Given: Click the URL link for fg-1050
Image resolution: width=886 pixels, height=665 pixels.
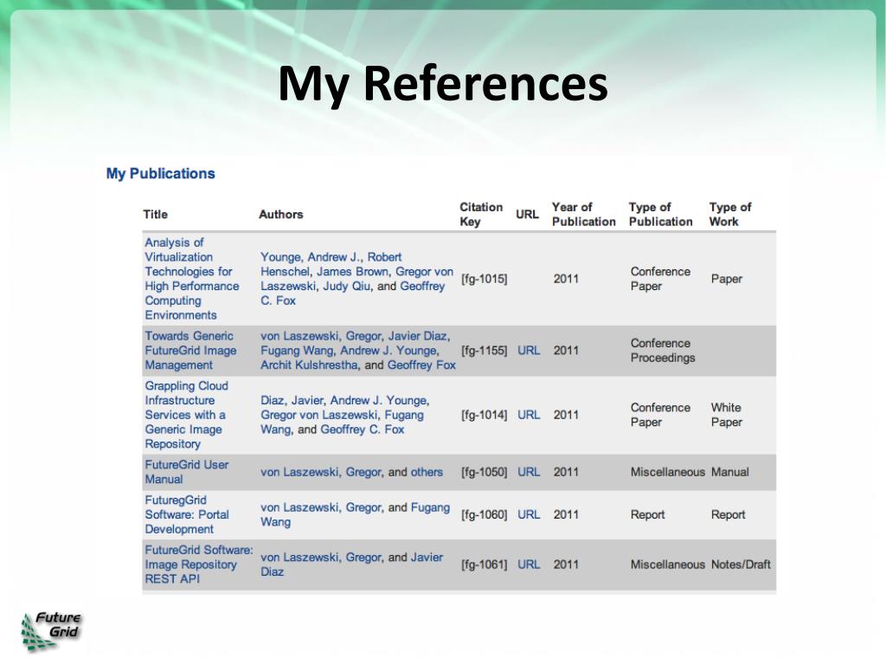Looking at the screenshot, I should point(529,472).
